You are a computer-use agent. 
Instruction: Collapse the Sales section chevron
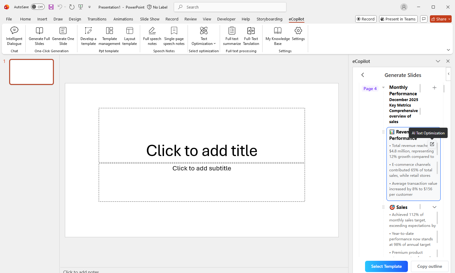(434, 207)
